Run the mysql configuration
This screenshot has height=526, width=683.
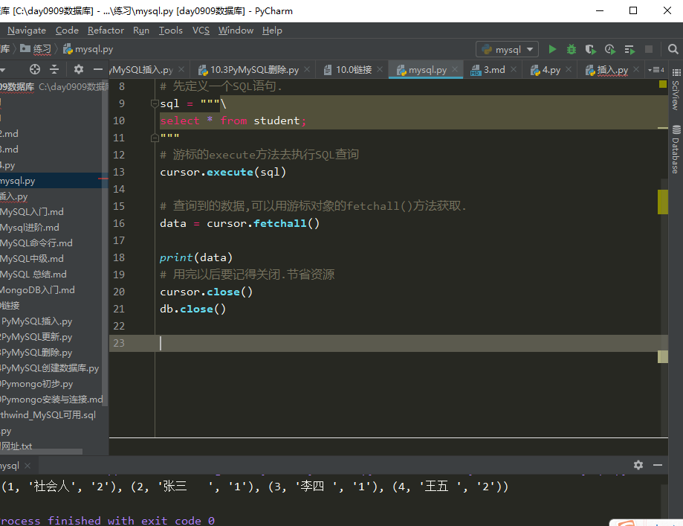552,49
